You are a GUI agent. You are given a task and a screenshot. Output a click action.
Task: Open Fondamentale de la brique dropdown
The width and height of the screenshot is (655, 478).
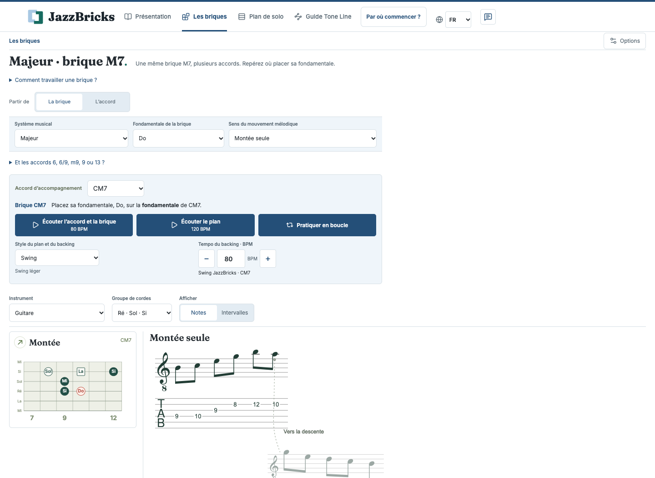[178, 138]
